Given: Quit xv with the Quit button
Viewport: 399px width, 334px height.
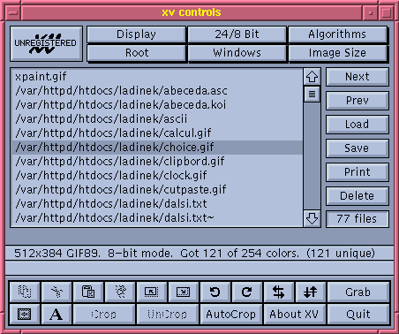Looking at the screenshot, I should pos(358,314).
